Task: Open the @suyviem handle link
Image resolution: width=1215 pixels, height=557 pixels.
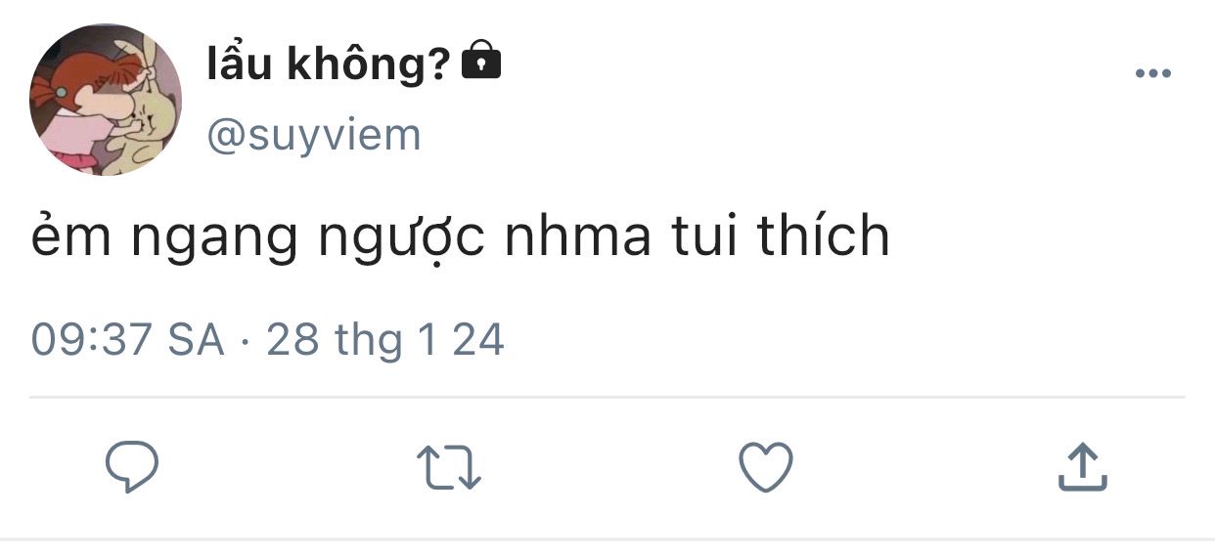Action: [314, 134]
